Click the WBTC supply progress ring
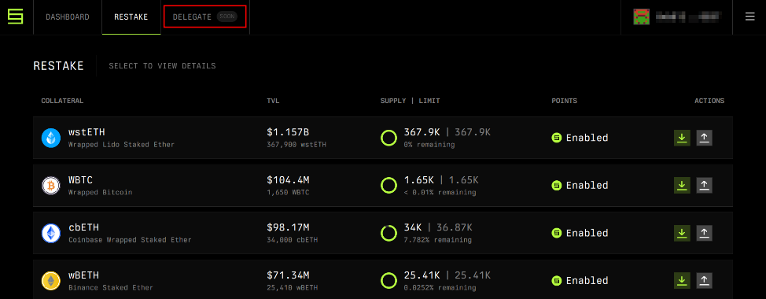Viewport: 766px width, 299px height. (x=389, y=185)
